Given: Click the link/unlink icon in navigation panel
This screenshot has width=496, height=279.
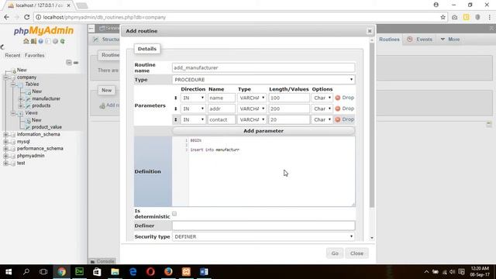Looking at the screenshot, I should pyautogui.click(x=76, y=63).
